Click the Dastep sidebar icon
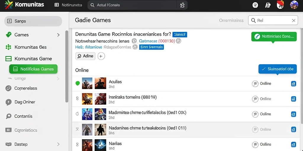This screenshot has height=151, width=303. coord(8,144)
